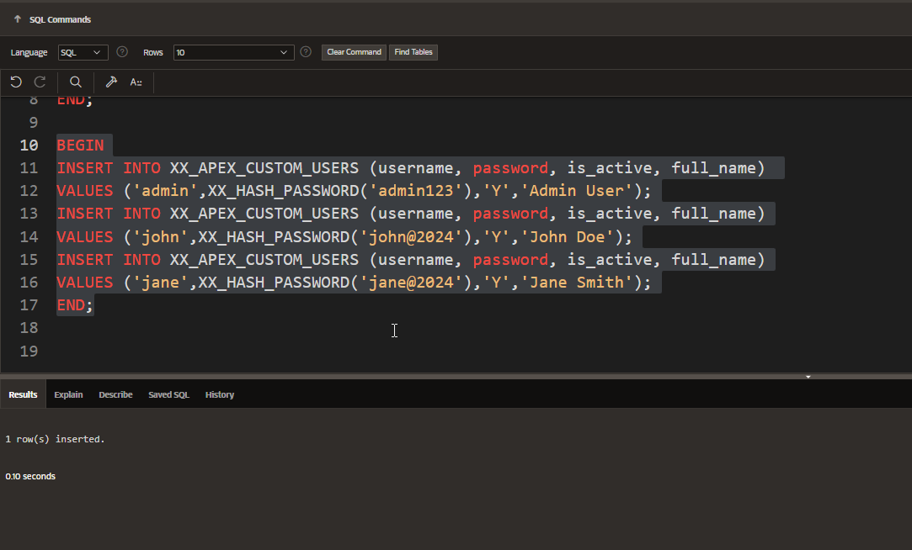The width and height of the screenshot is (912, 550).
Task: Switch to the Explain tab
Action: (69, 394)
